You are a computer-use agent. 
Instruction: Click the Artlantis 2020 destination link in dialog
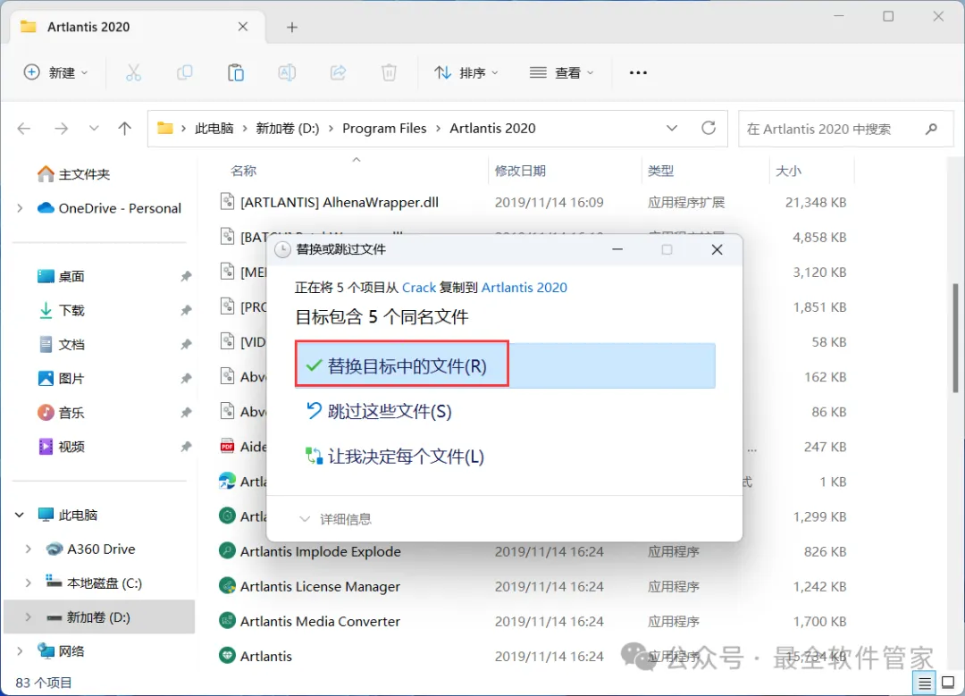(x=524, y=288)
